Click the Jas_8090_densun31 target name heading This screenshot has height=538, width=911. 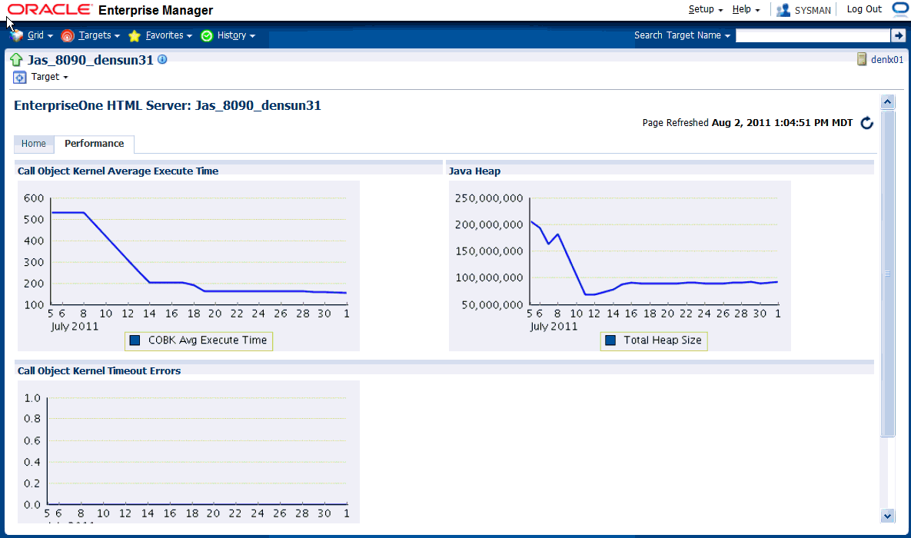pos(90,60)
